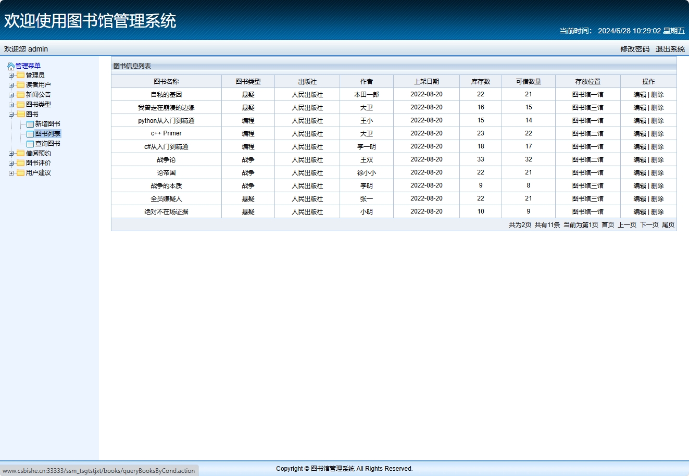
Task: Click the folder icon next to 用户建议
Action: pyautogui.click(x=21, y=173)
